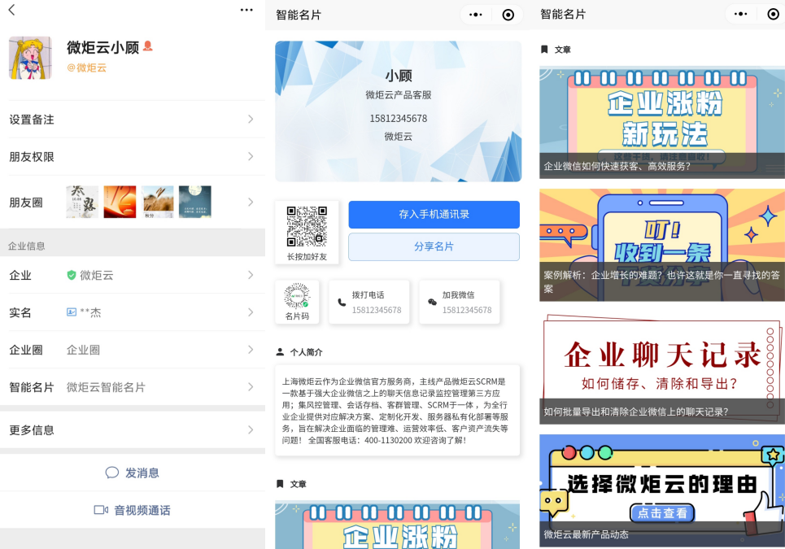Viewport: 785px width, 549px height.
Task: Open mini-program menu dots in right 智能名片
Action: (x=740, y=14)
